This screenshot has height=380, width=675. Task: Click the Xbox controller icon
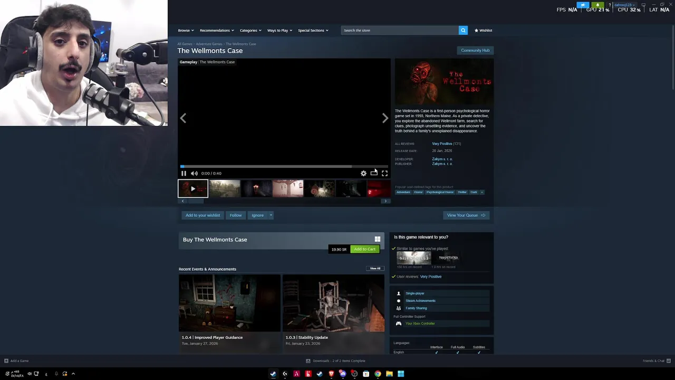coord(399,324)
